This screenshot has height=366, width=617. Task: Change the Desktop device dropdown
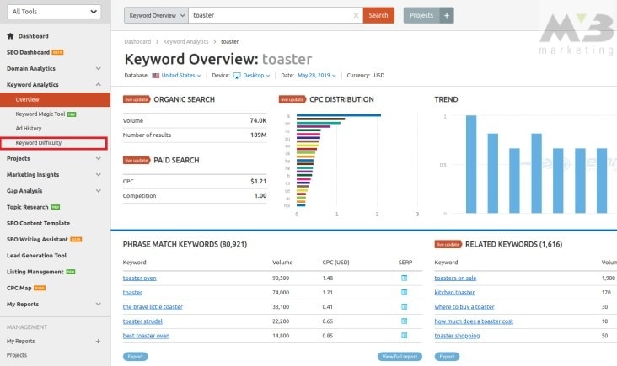click(256, 76)
